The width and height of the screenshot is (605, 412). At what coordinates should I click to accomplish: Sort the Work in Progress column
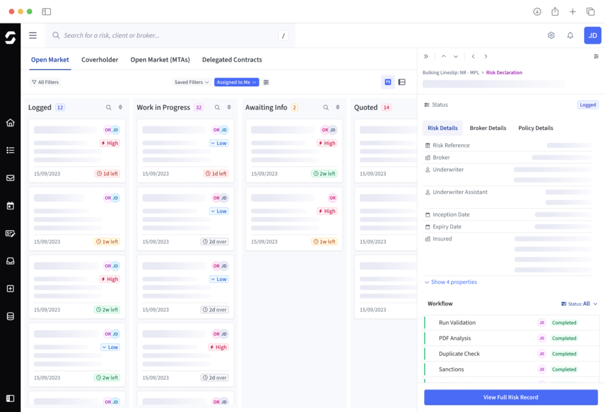click(x=229, y=108)
